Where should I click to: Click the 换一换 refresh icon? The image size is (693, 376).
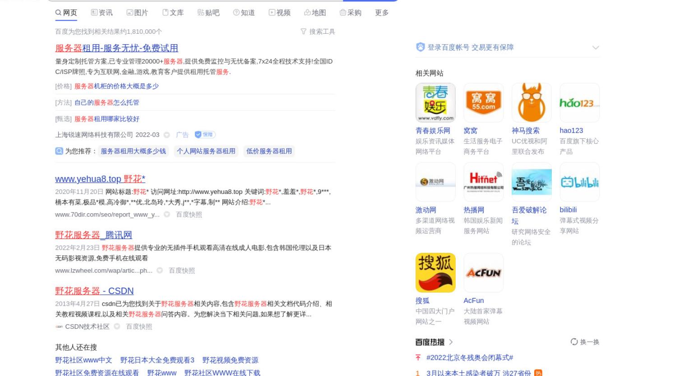pos(574,342)
